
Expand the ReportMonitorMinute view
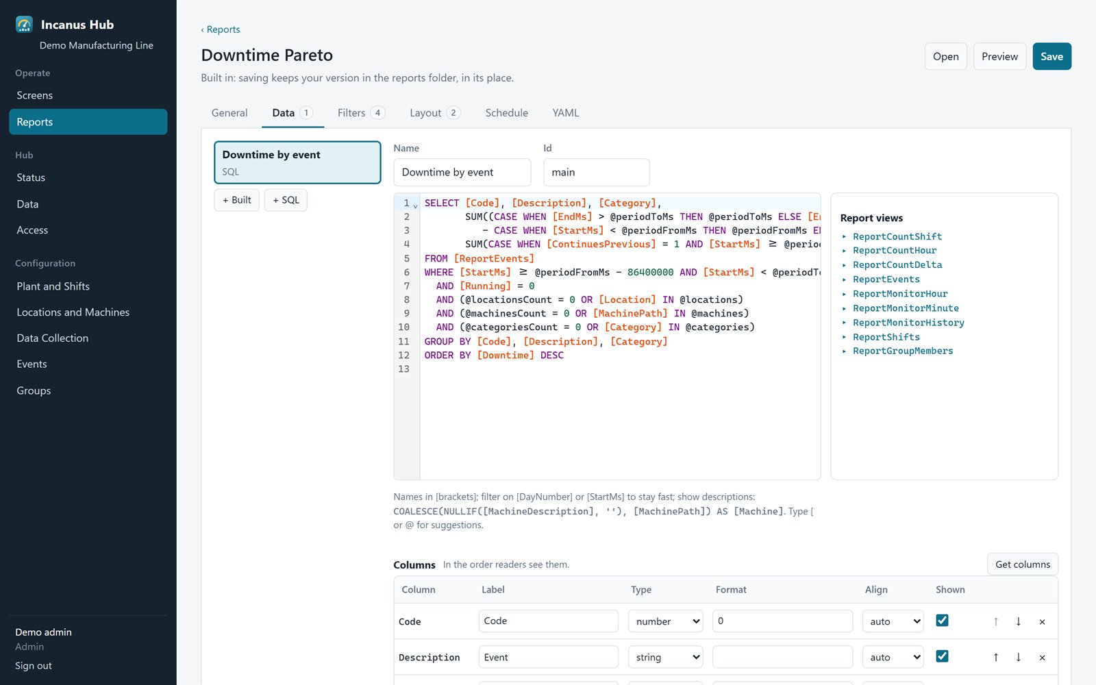905,308
